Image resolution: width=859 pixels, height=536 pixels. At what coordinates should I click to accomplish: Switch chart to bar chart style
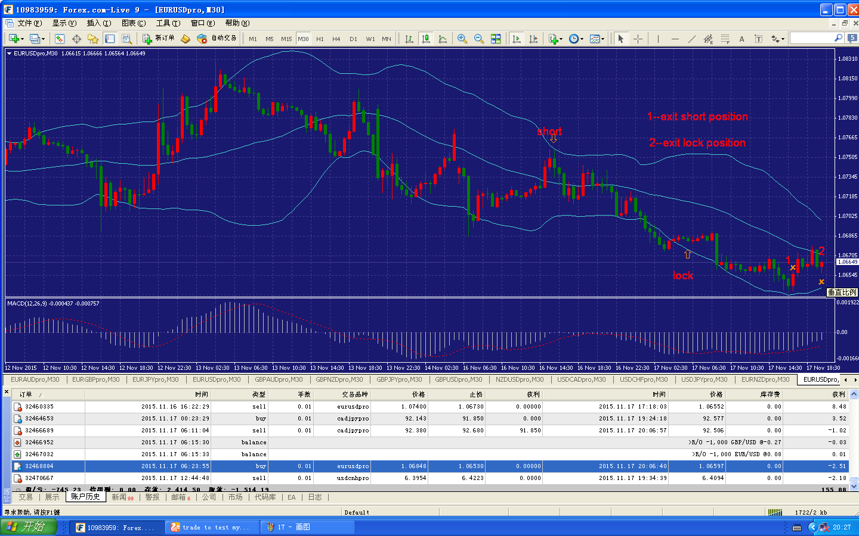(409, 39)
